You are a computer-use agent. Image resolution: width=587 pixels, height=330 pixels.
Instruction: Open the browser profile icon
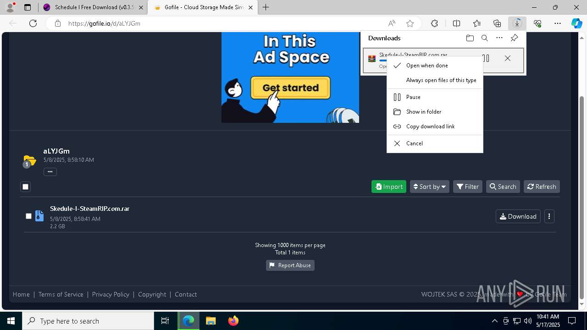click(x=10, y=7)
